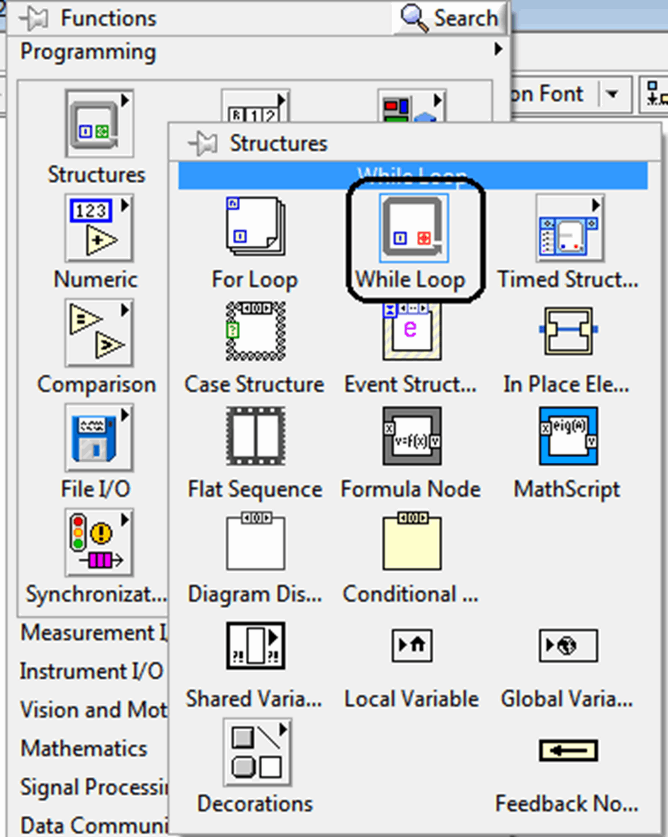
Task: Open the Numeric subpalette icon
Action: click(98, 228)
